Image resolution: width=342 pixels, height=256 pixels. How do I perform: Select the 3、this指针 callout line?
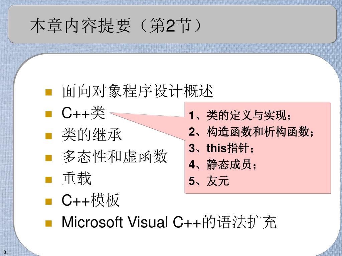point(221,148)
